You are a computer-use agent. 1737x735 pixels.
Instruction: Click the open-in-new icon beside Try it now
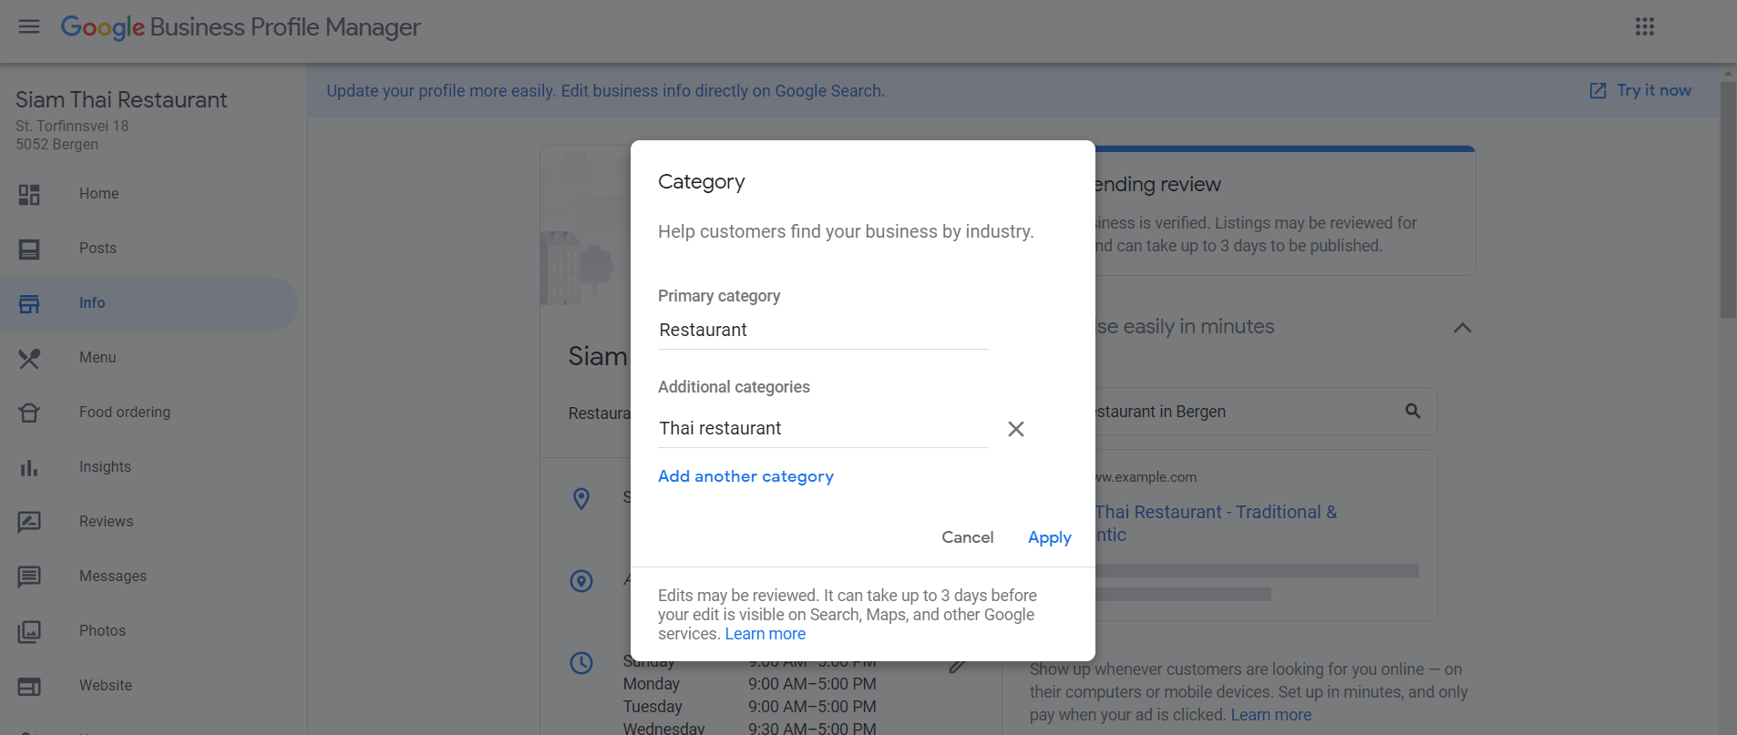pos(1598,90)
